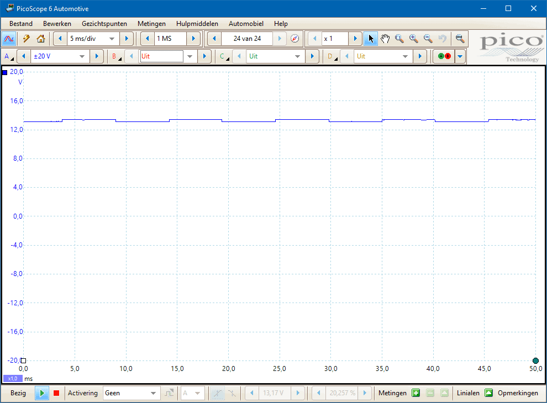The image size is (547, 403).
Task: Click the channel A options button
Action: coord(8,56)
